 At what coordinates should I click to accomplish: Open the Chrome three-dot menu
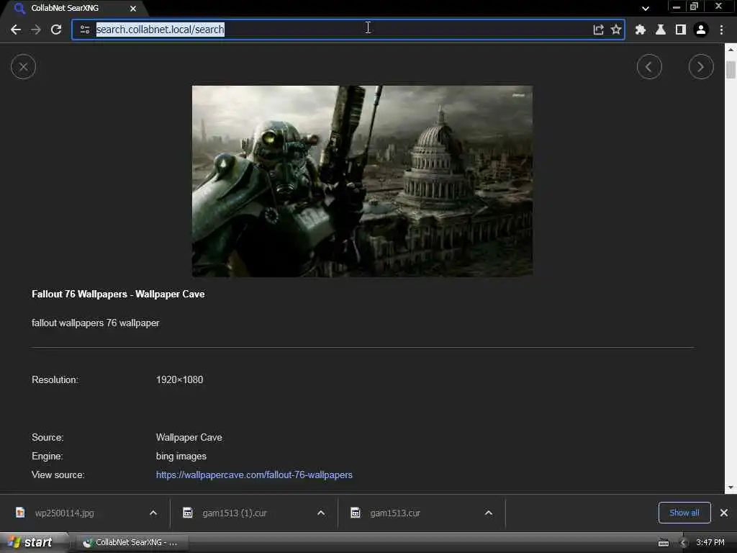pos(721,30)
